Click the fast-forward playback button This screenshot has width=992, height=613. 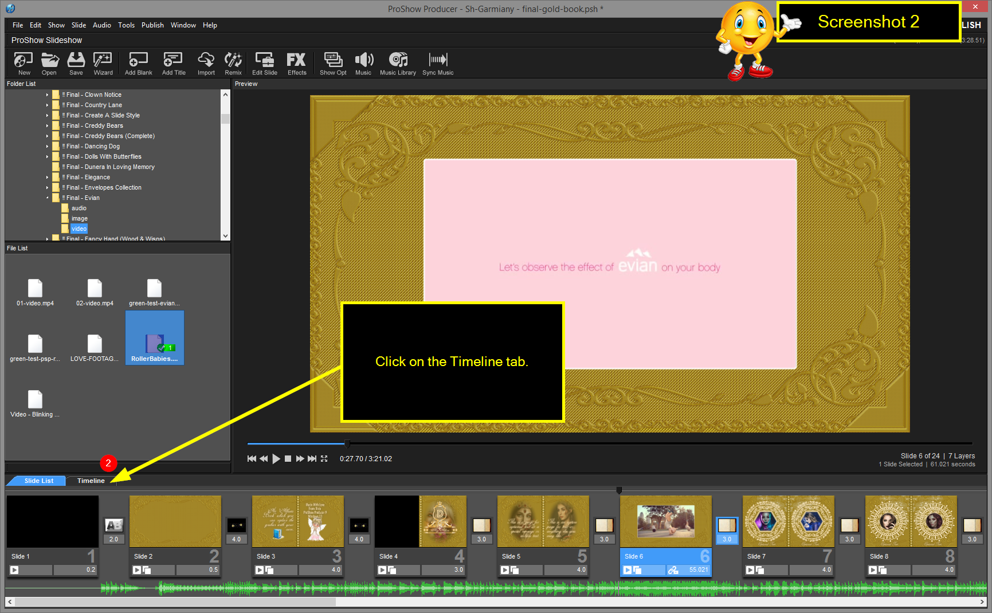pos(300,459)
